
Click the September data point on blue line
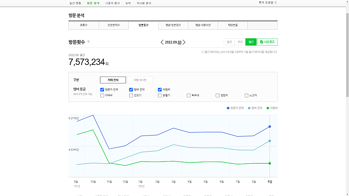270,126
